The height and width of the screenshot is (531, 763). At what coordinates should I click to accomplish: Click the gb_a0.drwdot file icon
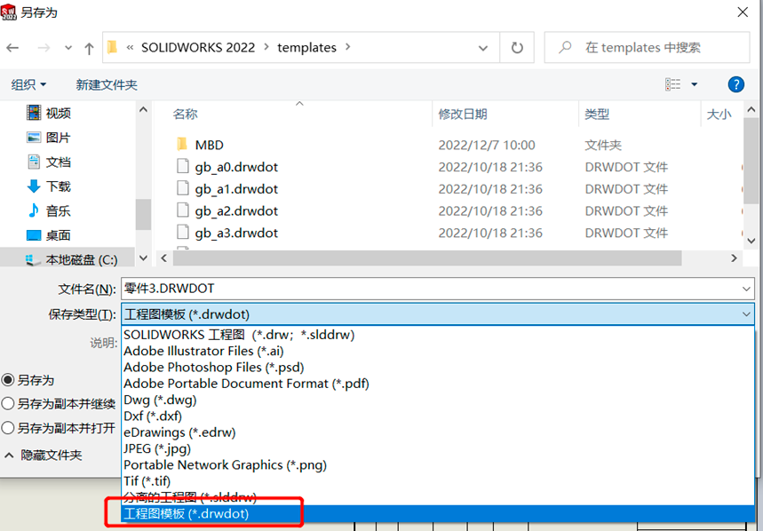pyautogui.click(x=182, y=166)
